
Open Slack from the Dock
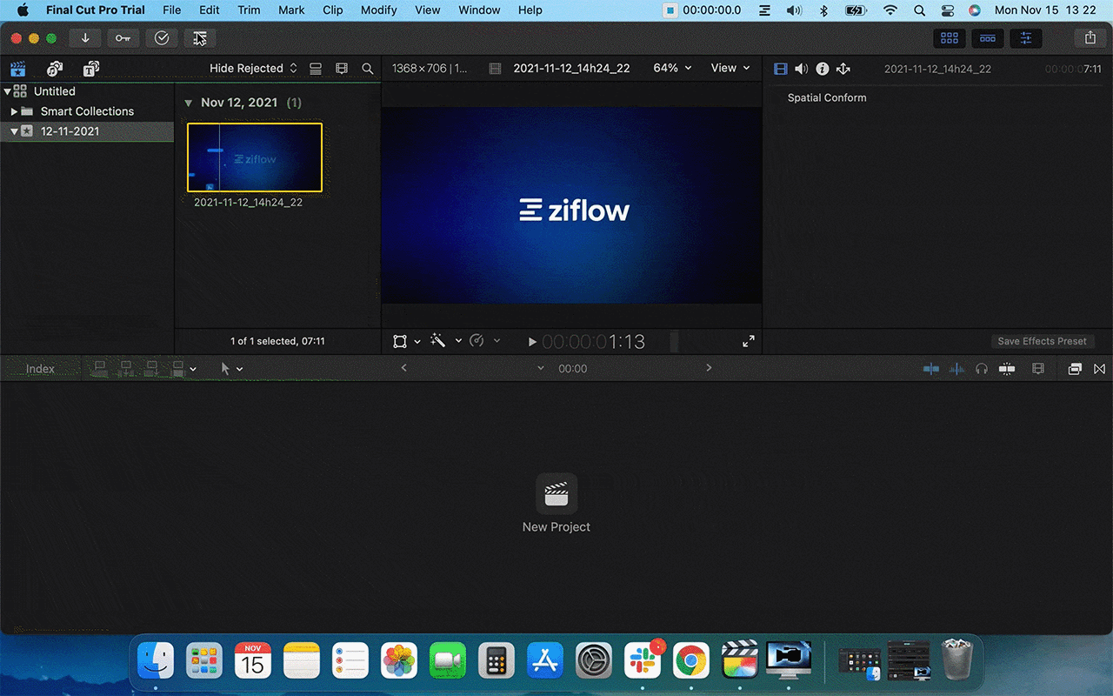click(643, 662)
